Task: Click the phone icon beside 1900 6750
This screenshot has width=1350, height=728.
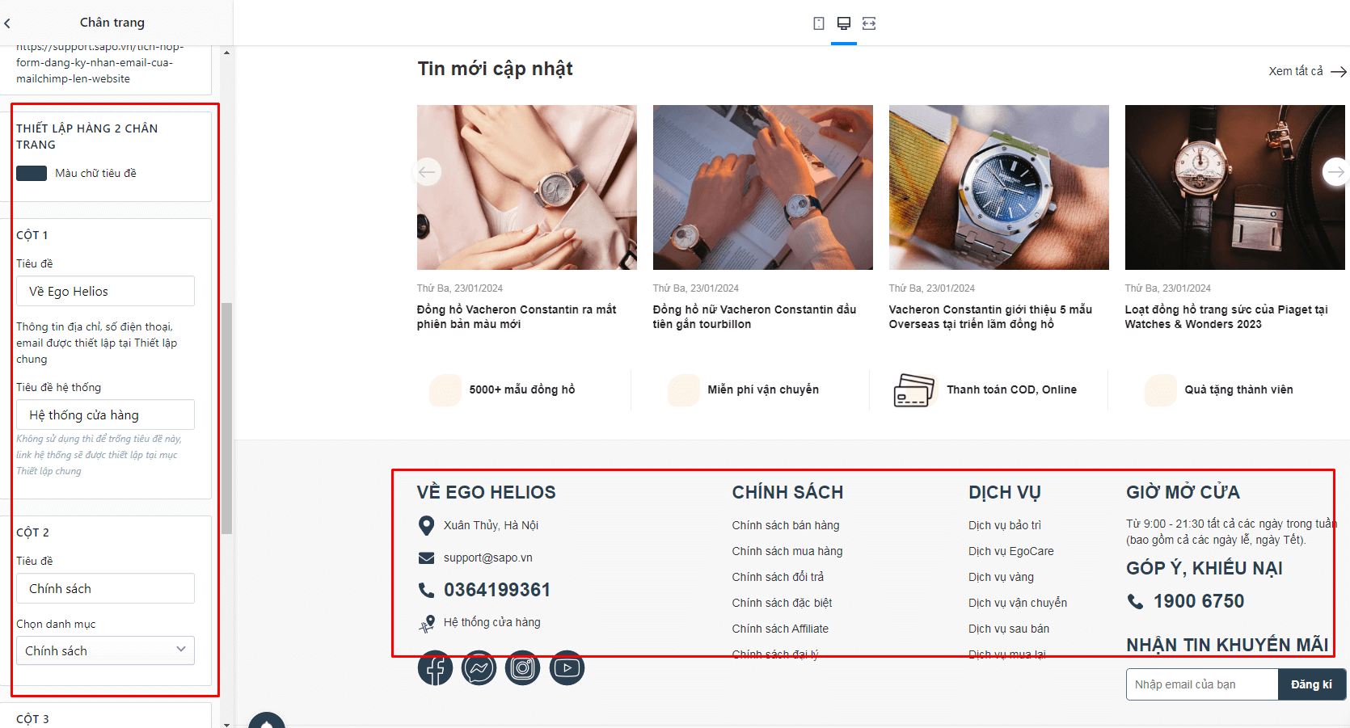Action: (x=1136, y=602)
